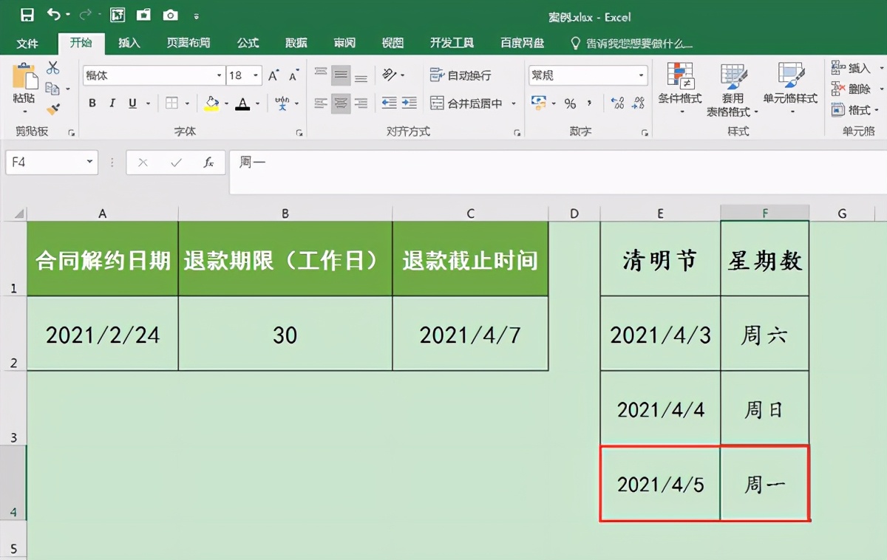Click the Borders icon
The image size is (887, 560).
[171, 103]
